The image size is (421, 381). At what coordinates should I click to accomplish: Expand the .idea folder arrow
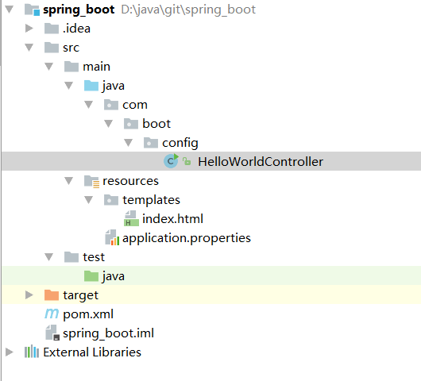pos(29,28)
